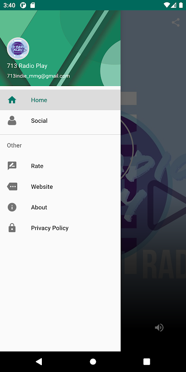Image resolution: width=186 pixels, height=372 pixels.
Task: Open the Privacy Policy entry
Action: point(60,228)
